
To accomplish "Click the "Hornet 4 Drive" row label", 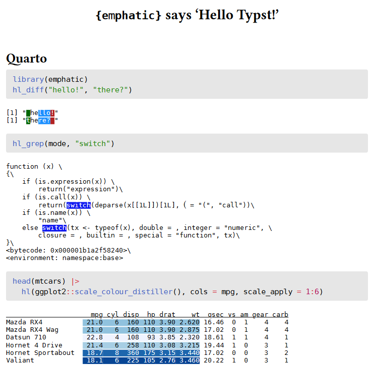I will coord(34,345).
